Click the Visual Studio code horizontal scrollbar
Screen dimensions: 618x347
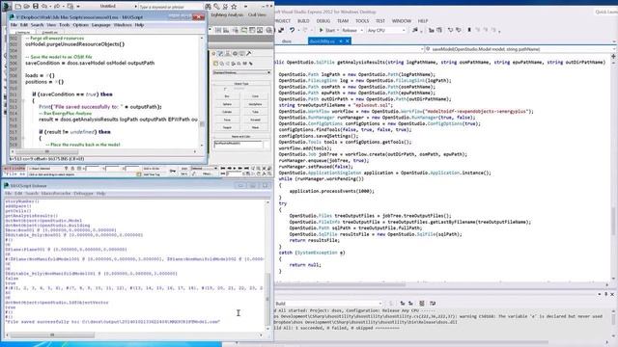[341, 284]
